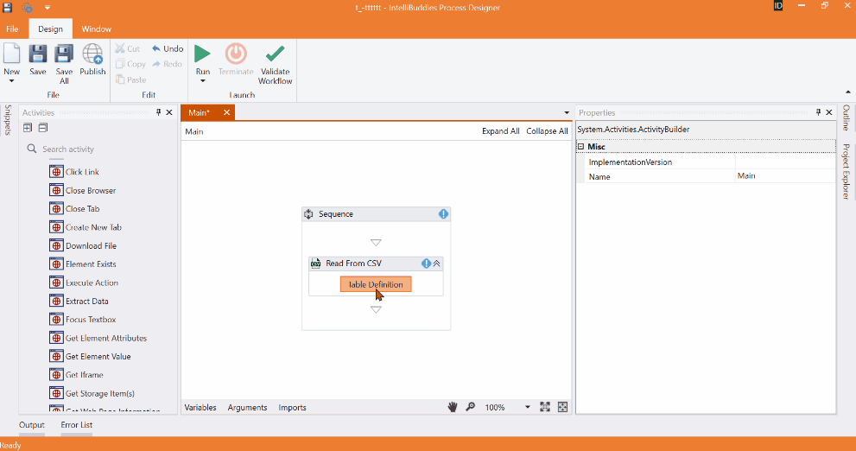The width and height of the screenshot is (856, 451).
Task: Open the Arguments pane
Action: [247, 407]
